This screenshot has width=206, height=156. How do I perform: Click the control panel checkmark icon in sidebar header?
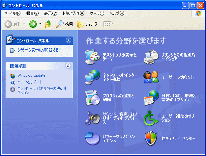(x=10, y=39)
